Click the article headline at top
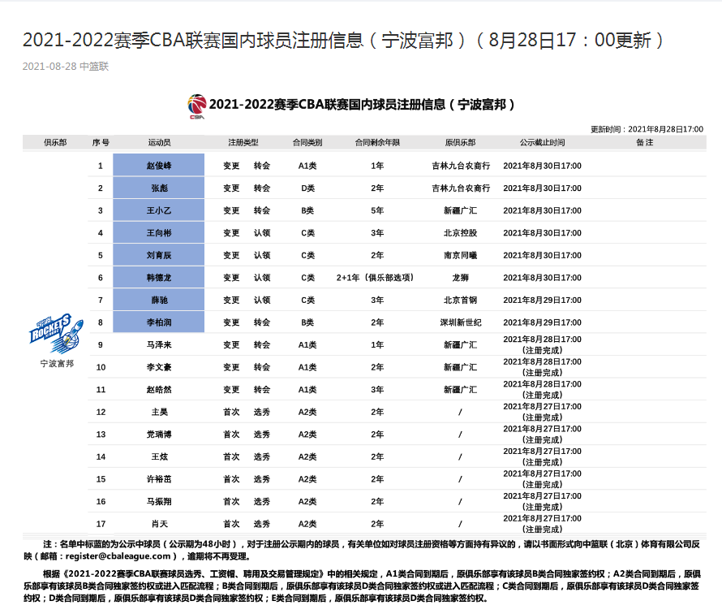This screenshot has height=614, width=722. click(343, 40)
